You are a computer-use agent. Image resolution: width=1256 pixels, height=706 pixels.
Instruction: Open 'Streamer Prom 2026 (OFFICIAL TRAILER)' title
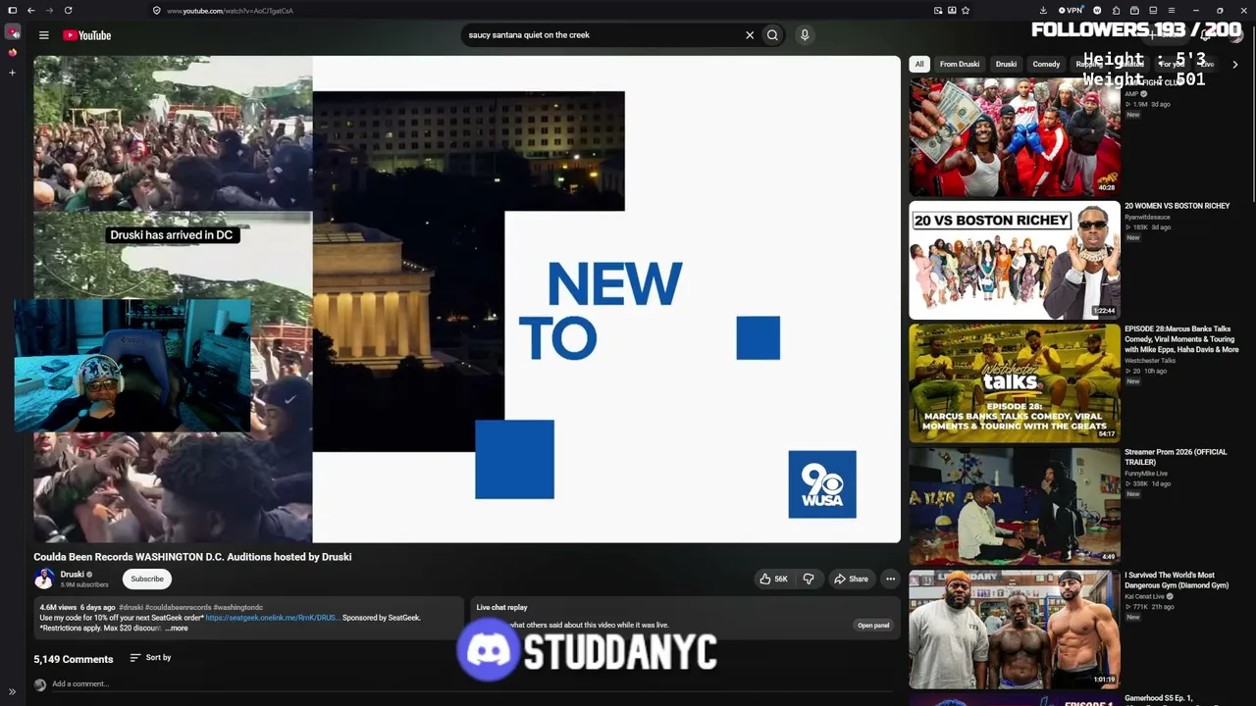(x=1176, y=457)
